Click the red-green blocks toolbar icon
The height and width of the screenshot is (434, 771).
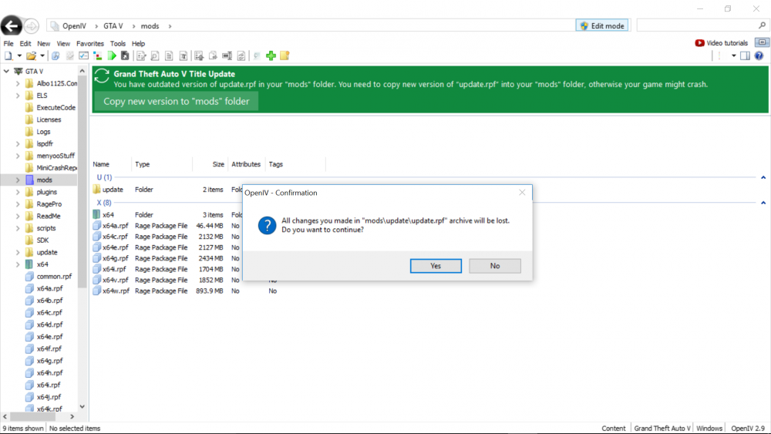(x=98, y=56)
